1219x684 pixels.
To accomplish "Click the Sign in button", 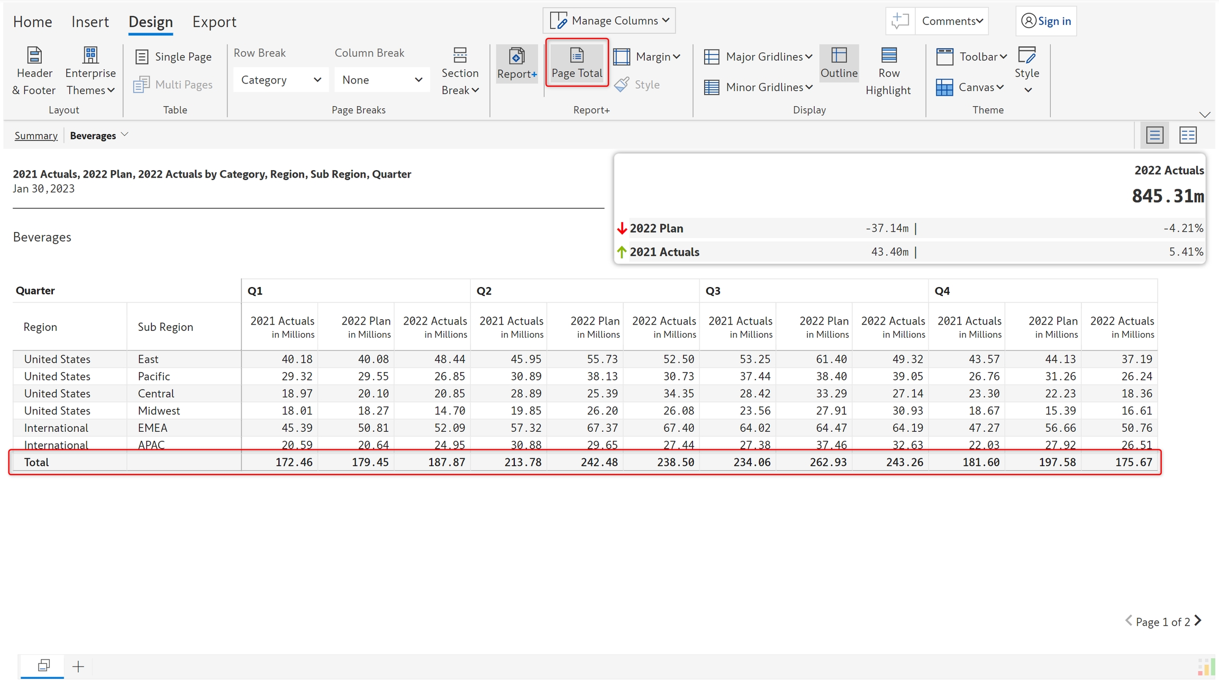I will point(1046,21).
